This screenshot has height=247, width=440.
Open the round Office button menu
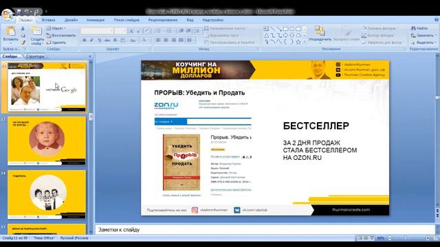7,14
